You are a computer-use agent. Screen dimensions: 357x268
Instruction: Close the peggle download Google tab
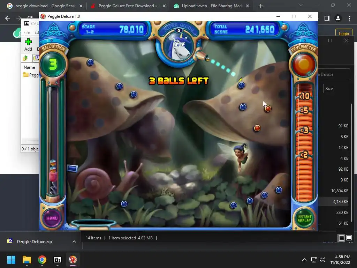81,6
